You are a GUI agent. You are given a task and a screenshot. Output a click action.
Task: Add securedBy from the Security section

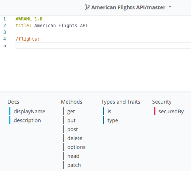tap(171, 111)
